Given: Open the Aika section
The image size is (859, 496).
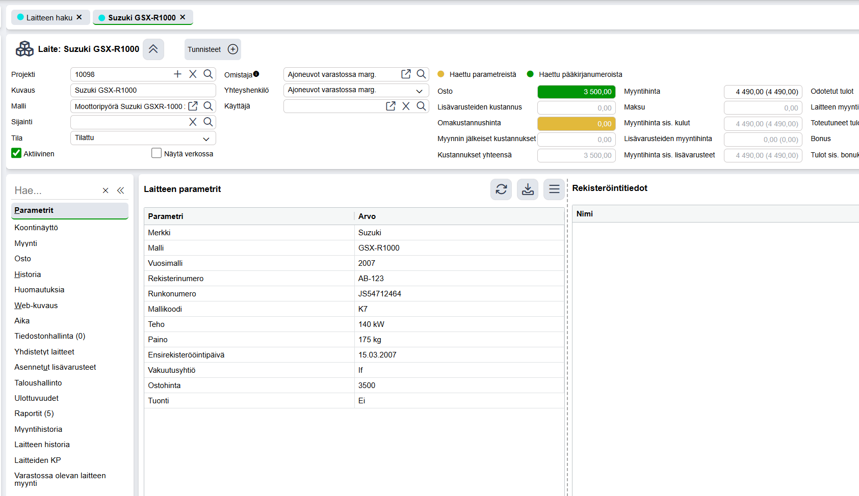Looking at the screenshot, I should coord(22,321).
